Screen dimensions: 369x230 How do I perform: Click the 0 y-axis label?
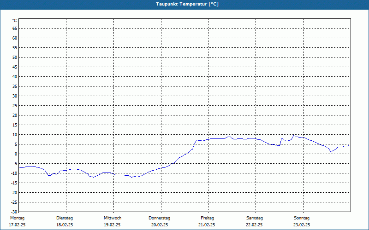16,154
